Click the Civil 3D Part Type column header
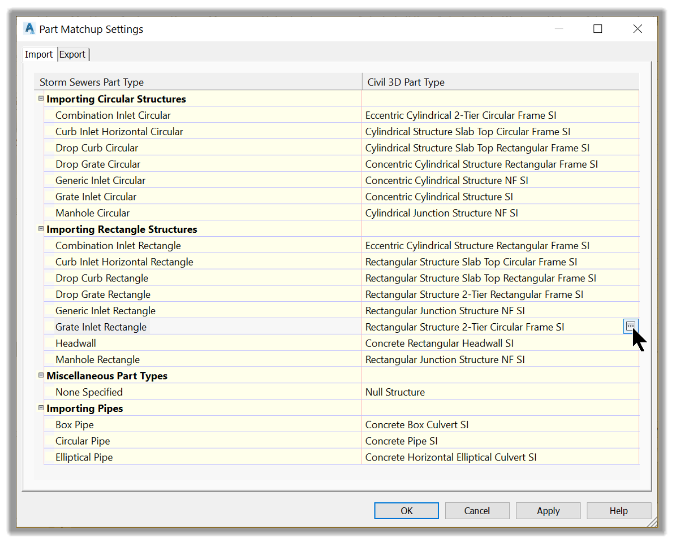Screen dimensions: 675x544 500,82
